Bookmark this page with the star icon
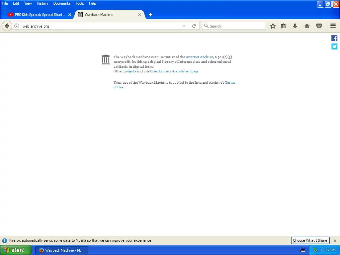Viewport: 340px width, 255px height. coord(273,26)
